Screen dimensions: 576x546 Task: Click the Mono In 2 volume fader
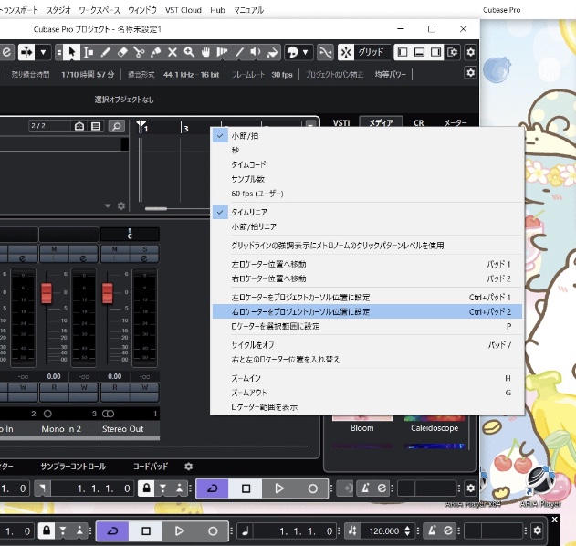(x=47, y=294)
